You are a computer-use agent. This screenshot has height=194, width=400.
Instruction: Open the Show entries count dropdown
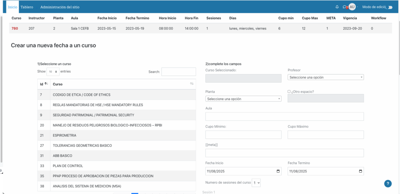click(53, 72)
